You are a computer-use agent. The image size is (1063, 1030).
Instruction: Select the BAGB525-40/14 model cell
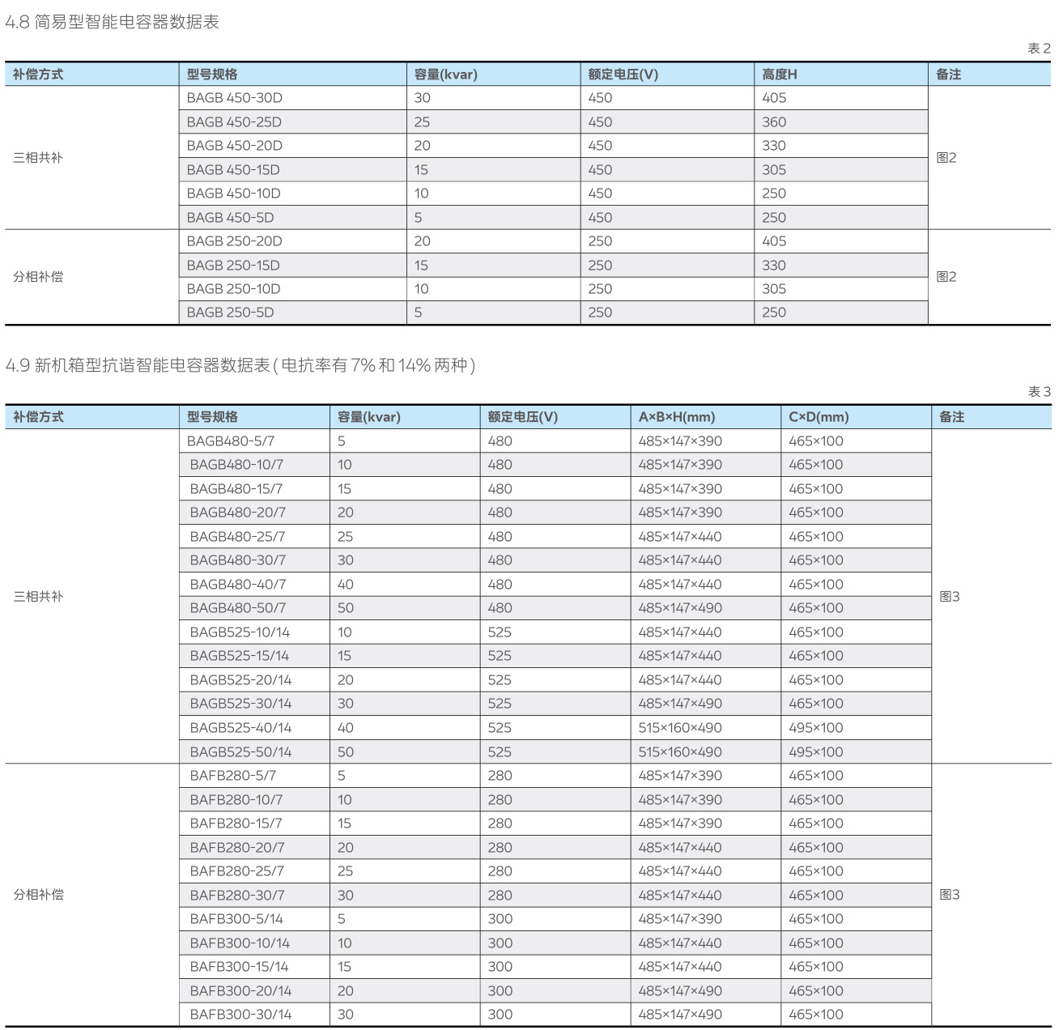pyautogui.click(x=240, y=728)
